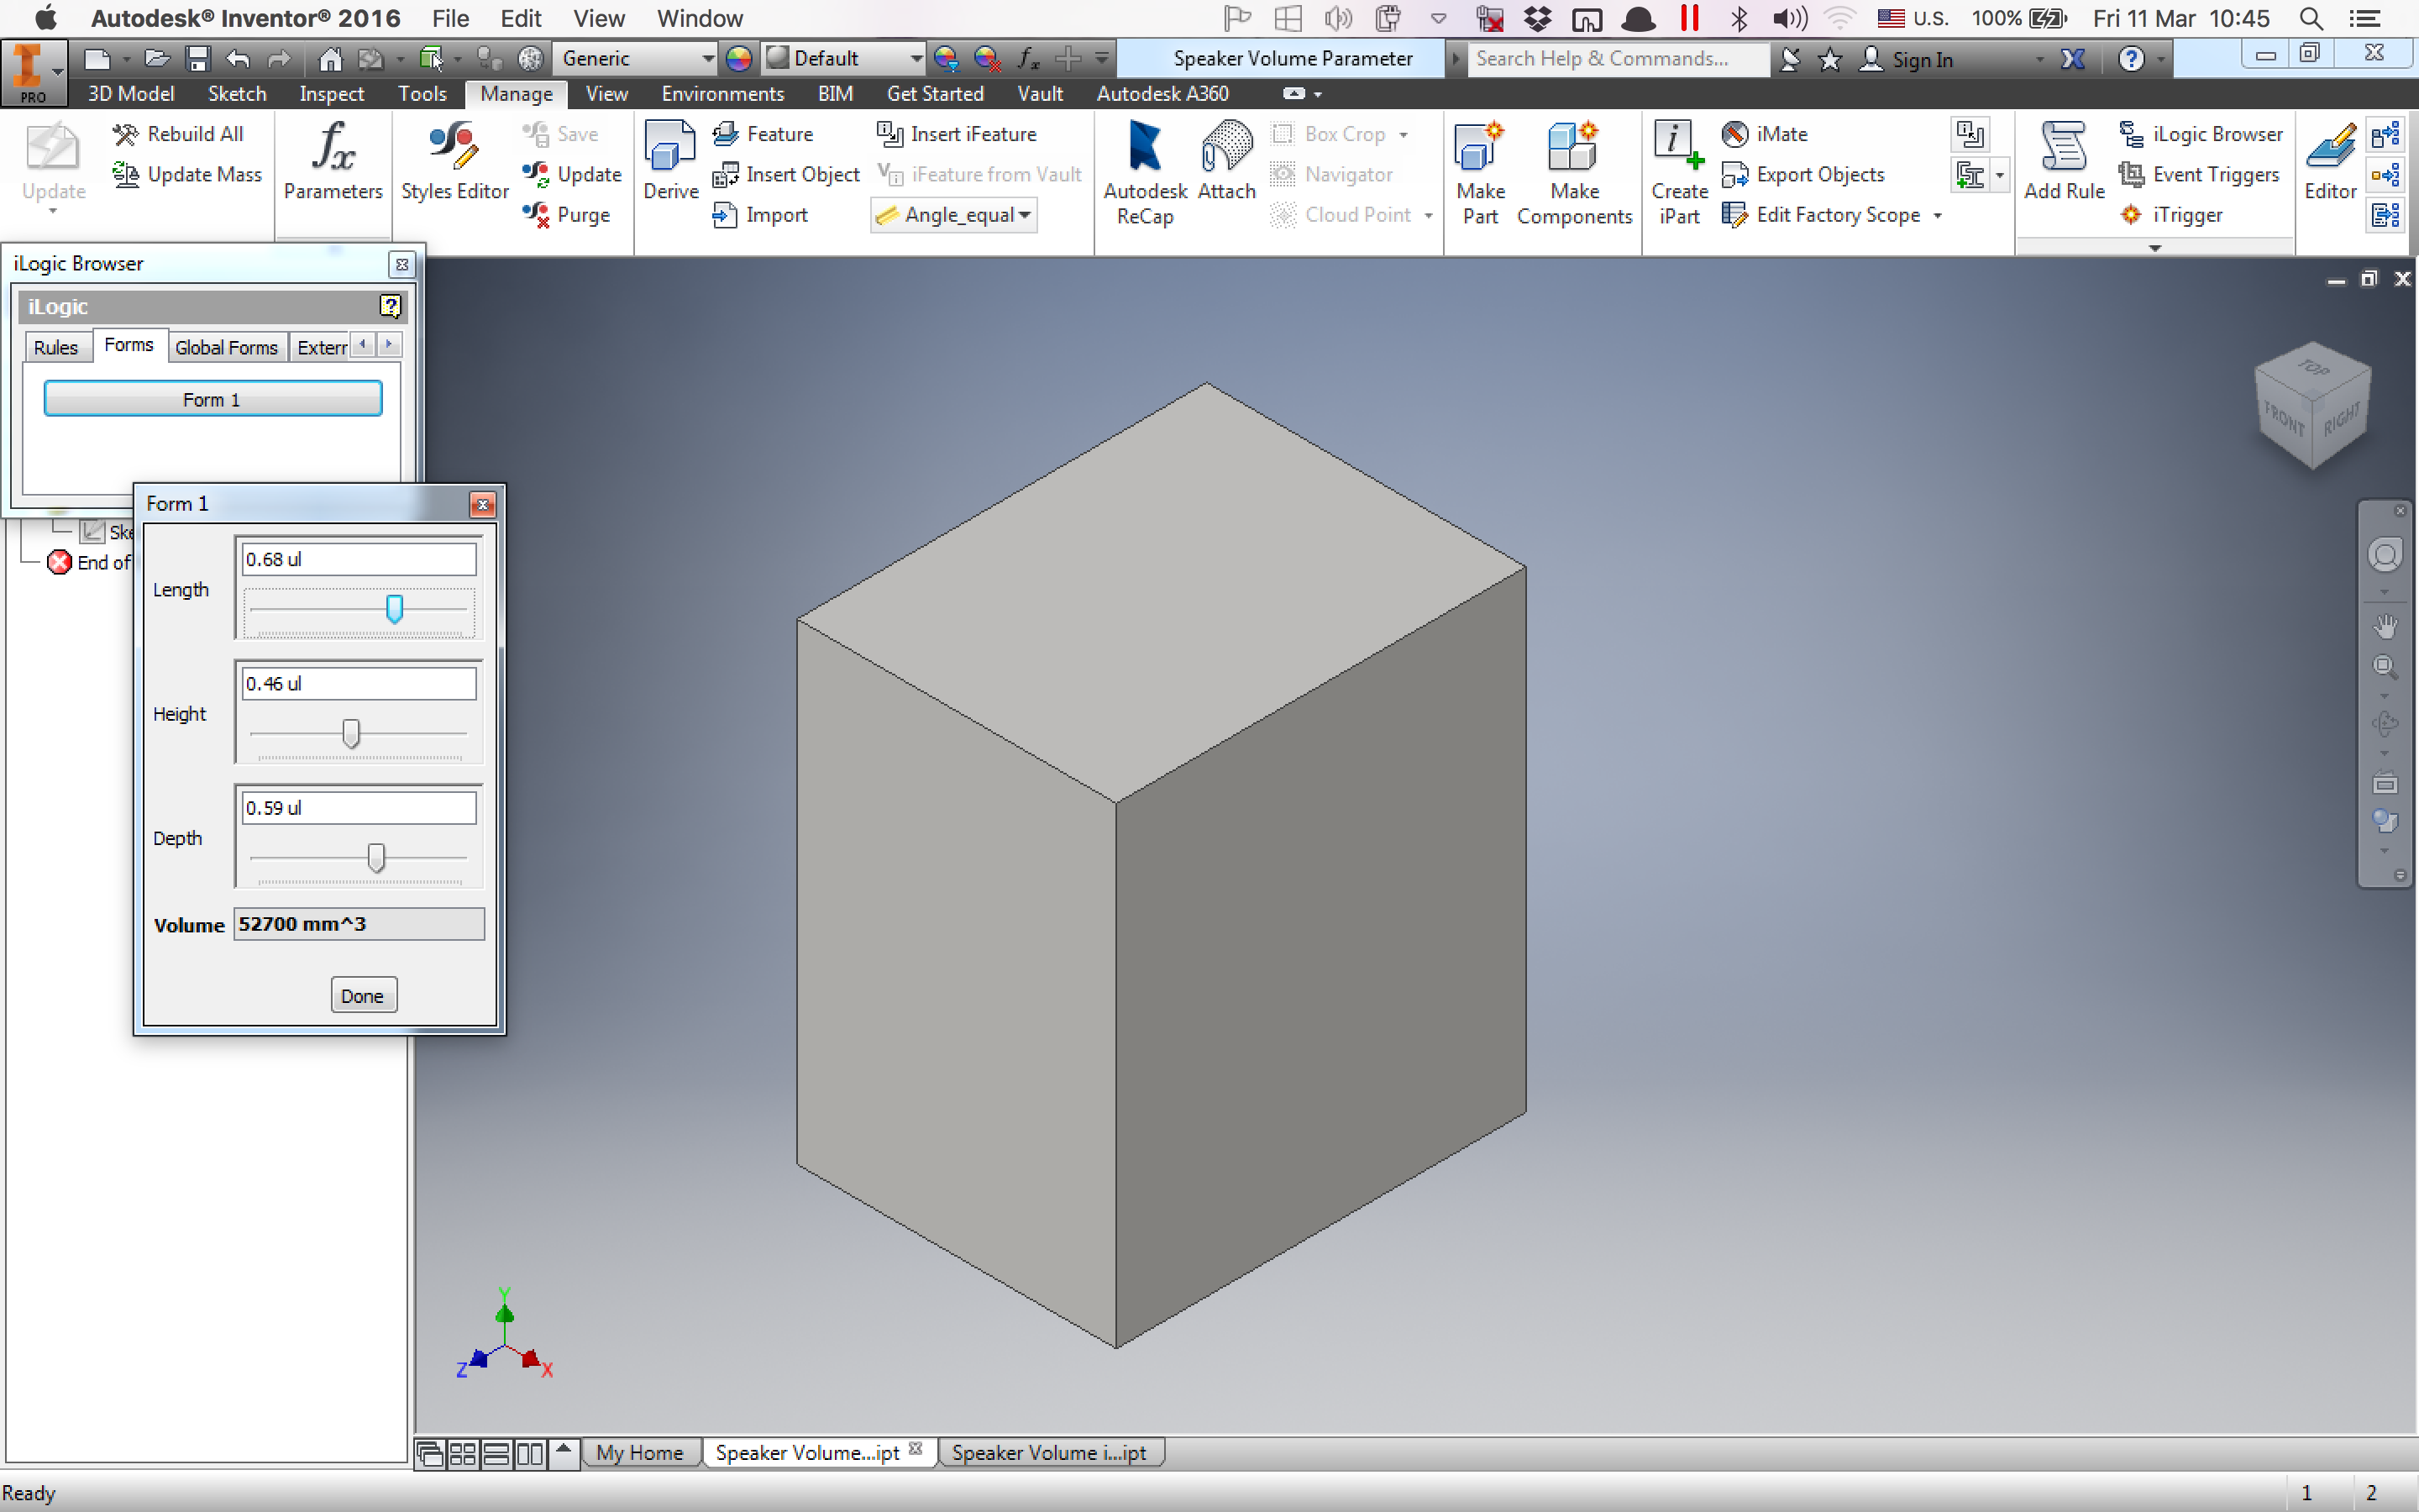Click the Done button in Form 1

pyautogui.click(x=363, y=994)
